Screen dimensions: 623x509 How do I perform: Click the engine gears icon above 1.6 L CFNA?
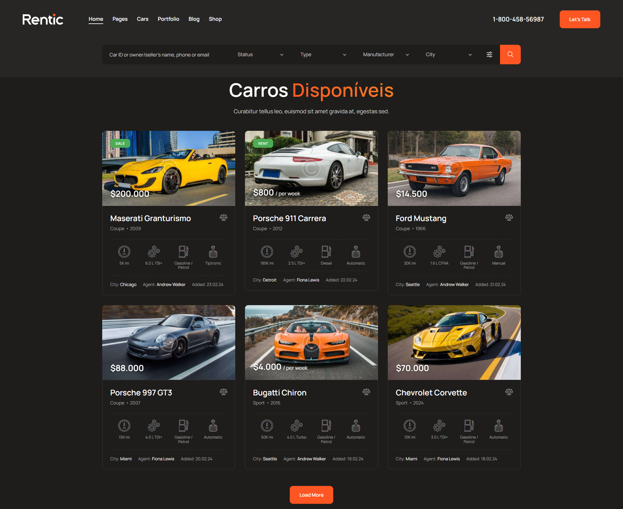439,252
